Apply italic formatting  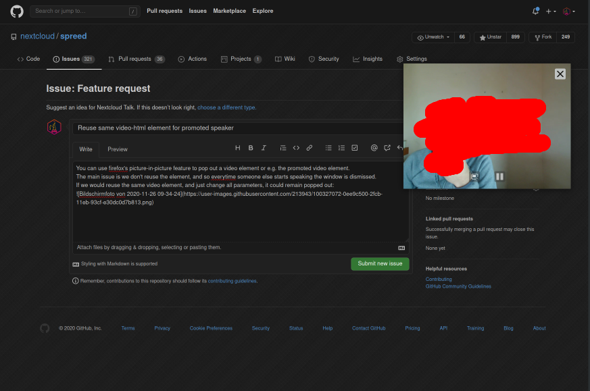[x=264, y=148]
